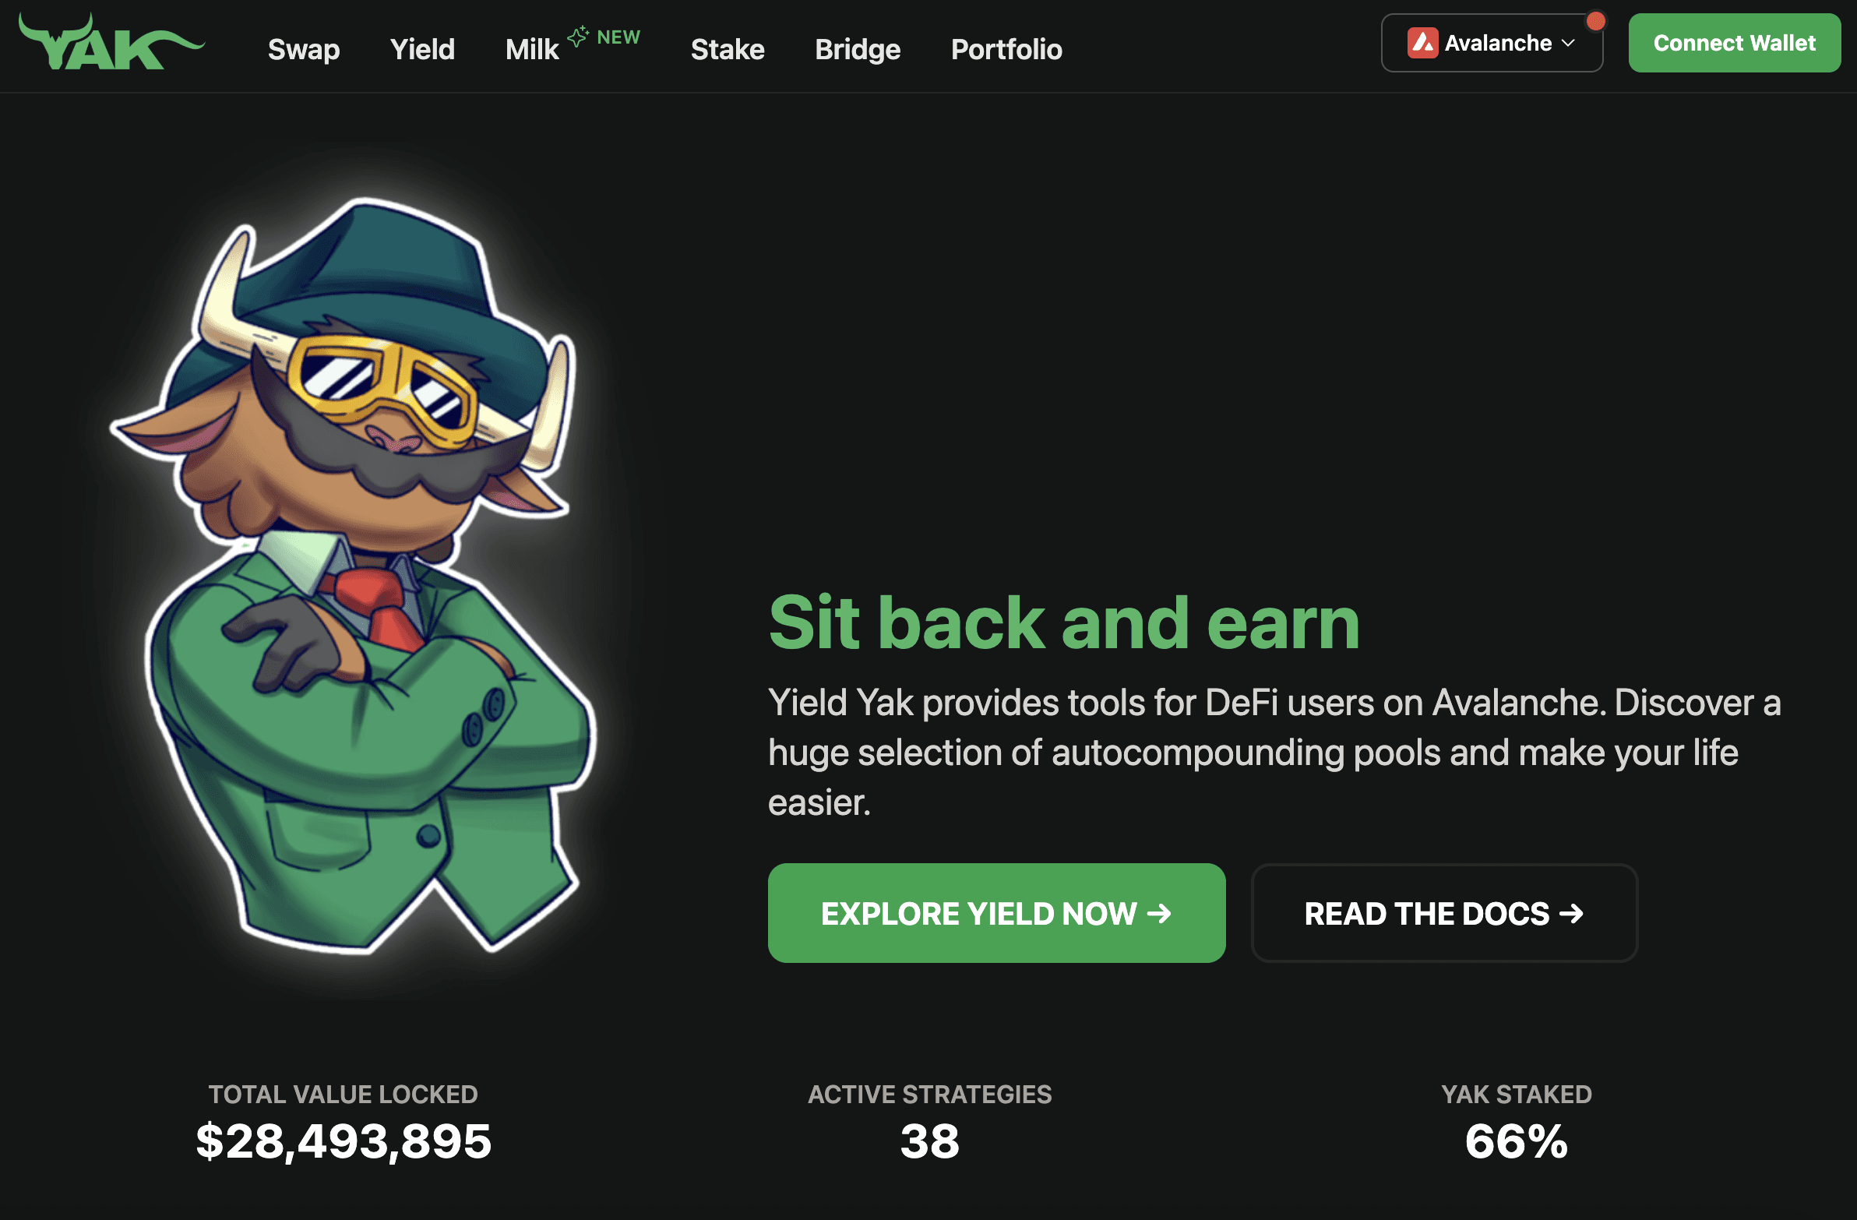
Task: Click the Total Value Locked amount
Action: point(344,1141)
